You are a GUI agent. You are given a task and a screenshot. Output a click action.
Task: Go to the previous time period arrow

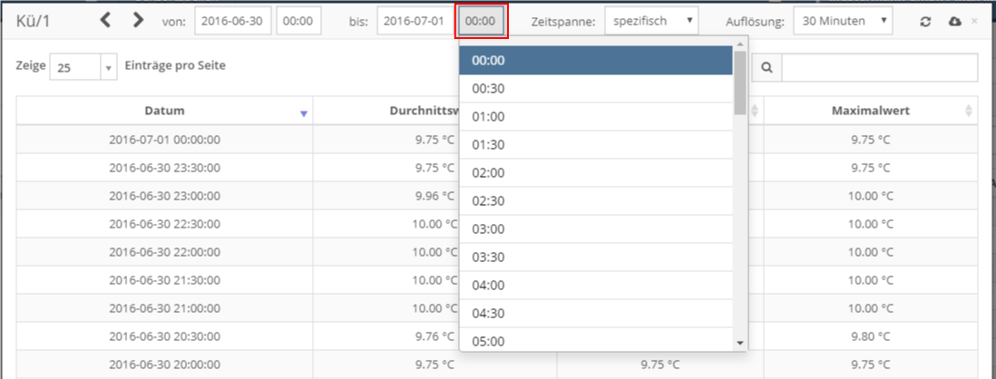point(106,20)
